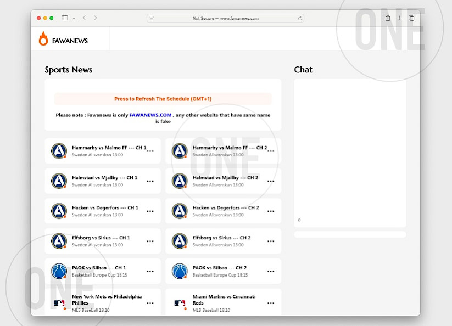Viewport: 452px width, 326px height.
Task: Click the www.fawanews.com address bar
Action: [x=225, y=18]
